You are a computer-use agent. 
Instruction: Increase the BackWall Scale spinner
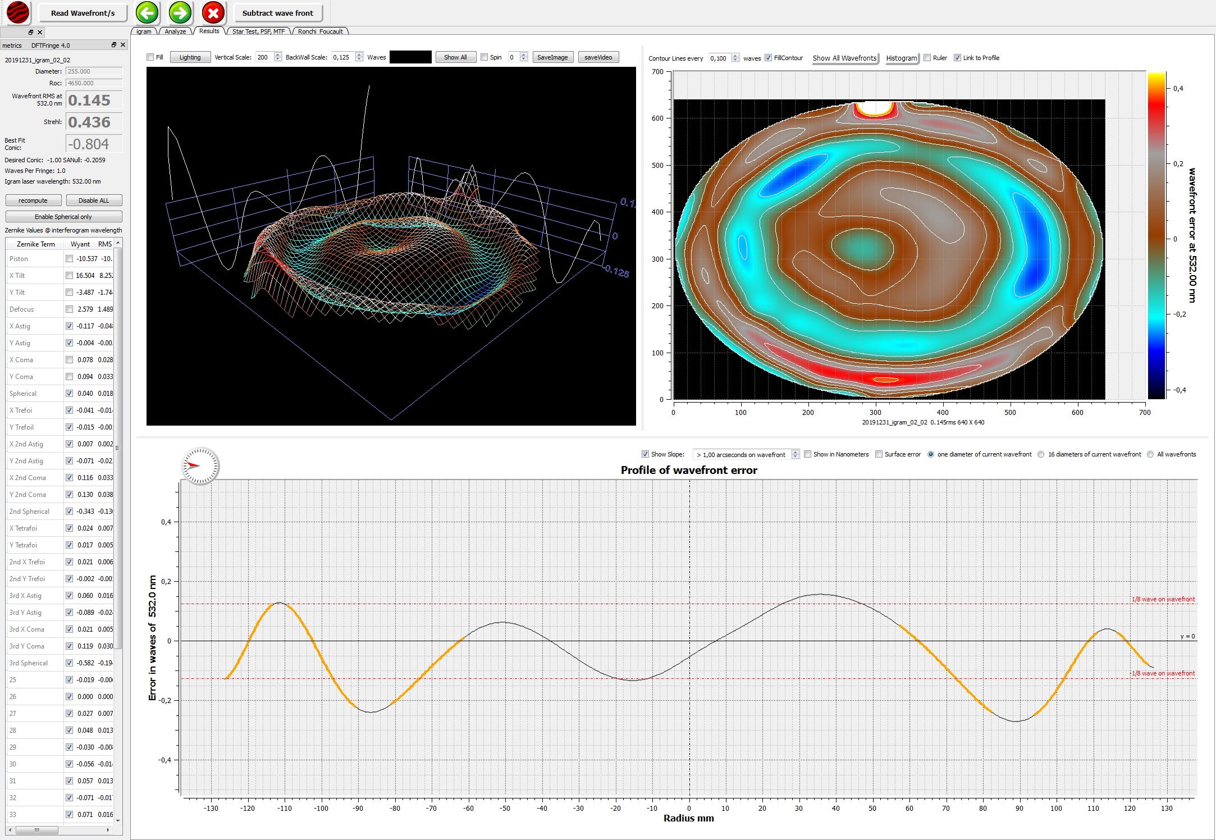coord(359,54)
